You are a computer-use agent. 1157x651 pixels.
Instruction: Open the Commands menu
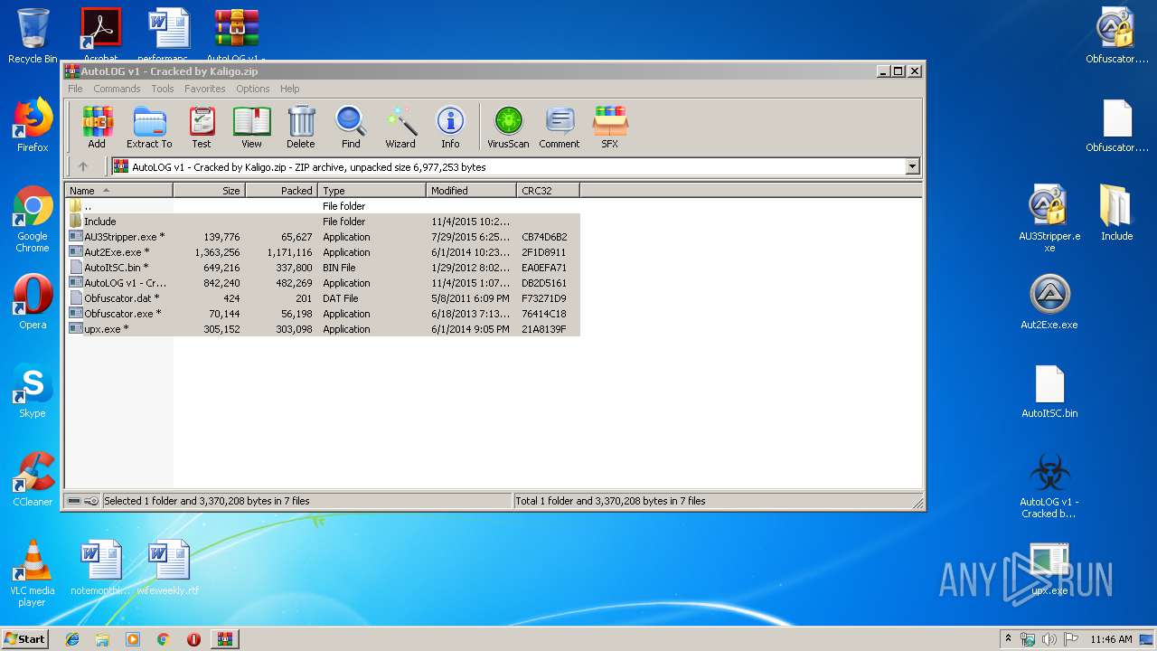pos(117,89)
